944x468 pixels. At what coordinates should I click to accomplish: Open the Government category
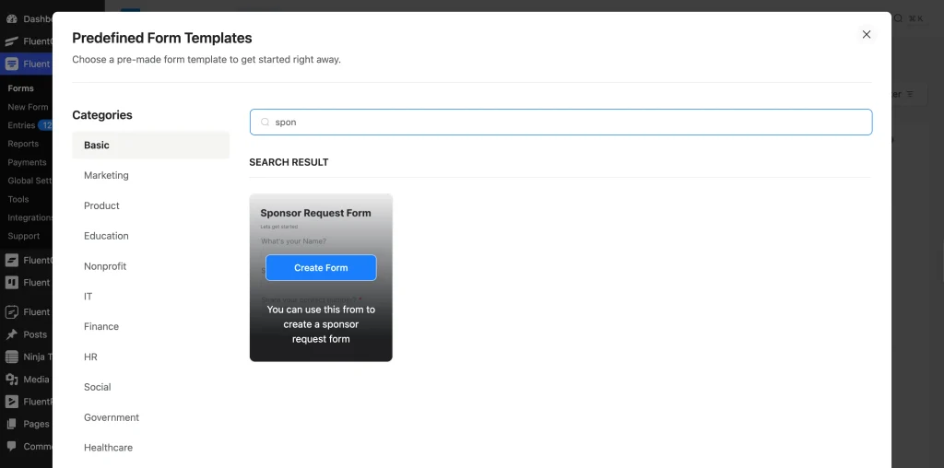[112, 417]
